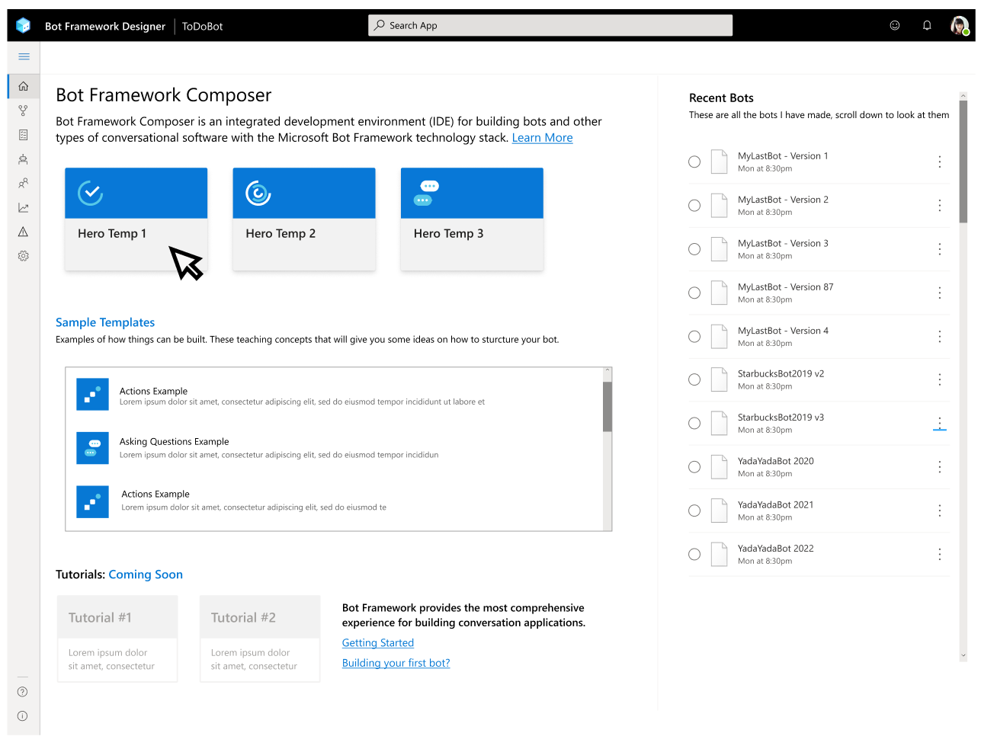The height and width of the screenshot is (749, 981).
Task: Open the Hero Temp 2 card
Action: (x=304, y=219)
